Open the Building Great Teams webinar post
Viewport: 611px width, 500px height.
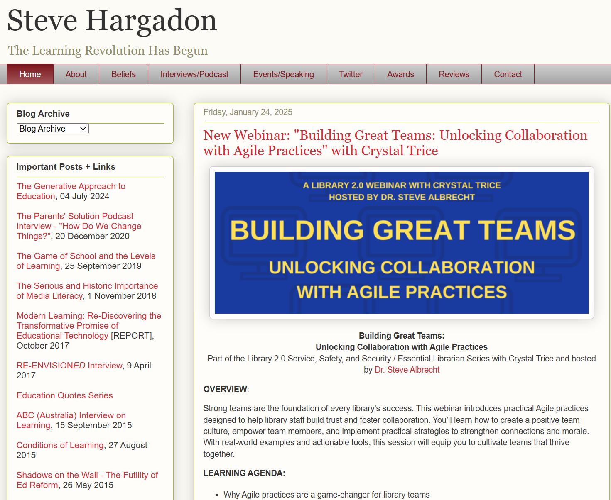click(x=395, y=143)
